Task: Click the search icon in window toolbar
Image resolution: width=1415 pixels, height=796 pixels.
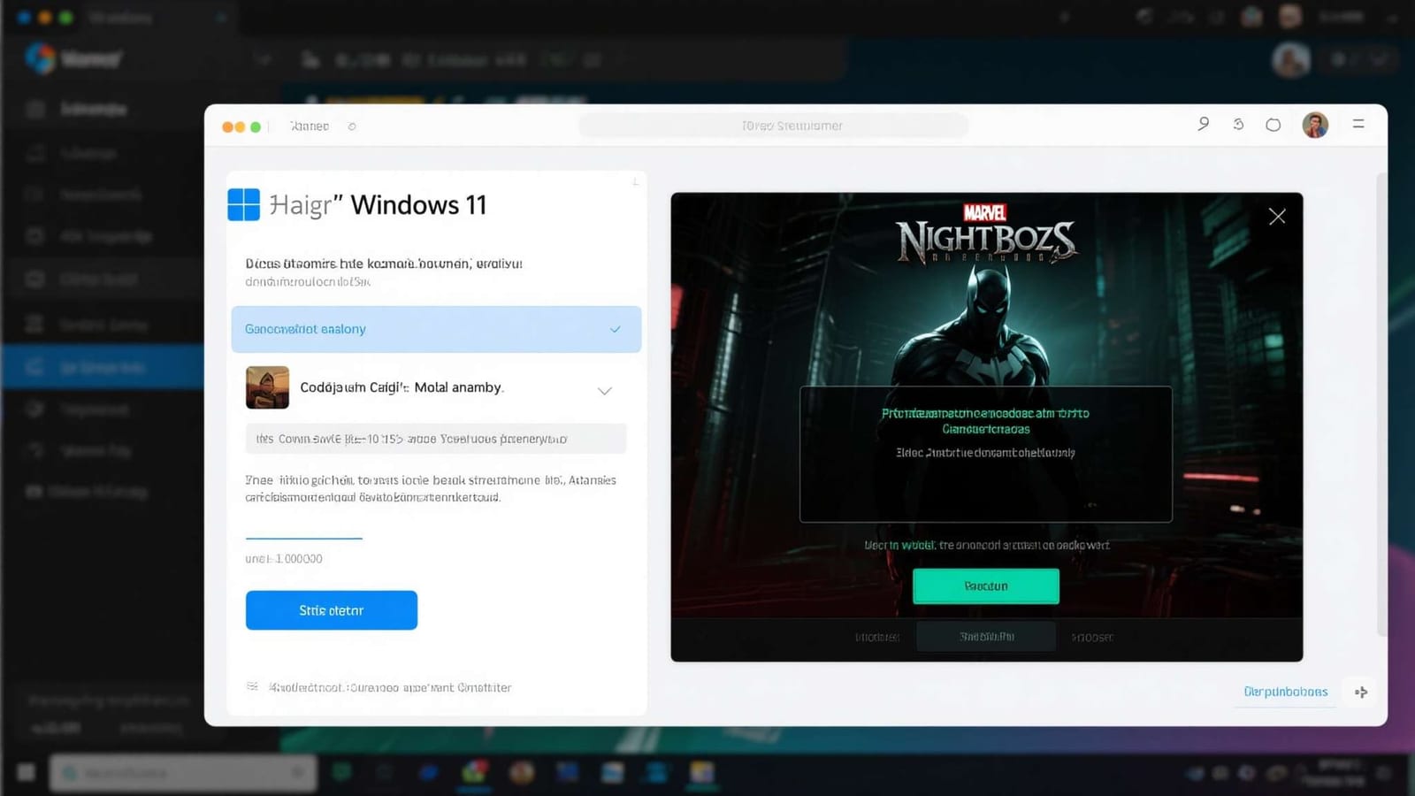Action: (1203, 125)
